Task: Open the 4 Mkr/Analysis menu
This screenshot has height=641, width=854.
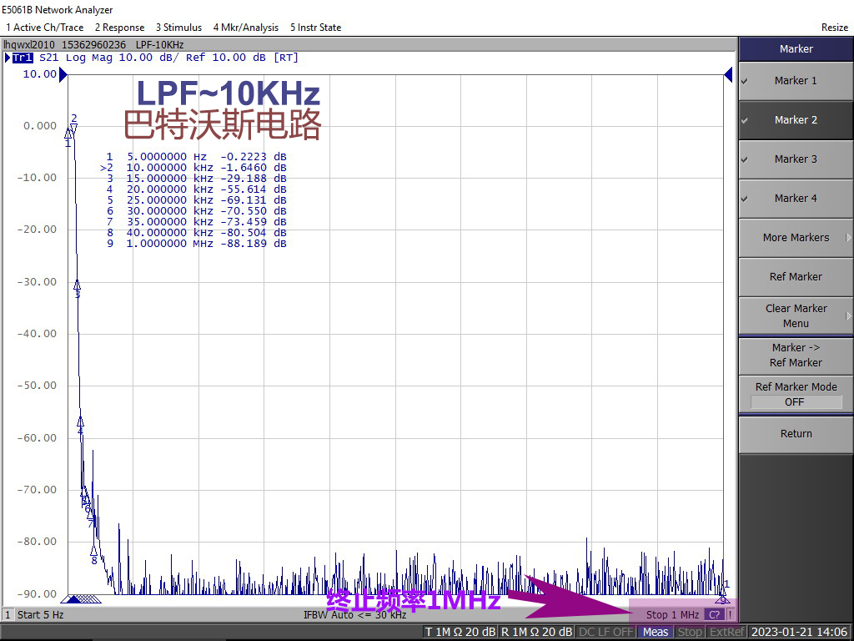Action: 245,28
